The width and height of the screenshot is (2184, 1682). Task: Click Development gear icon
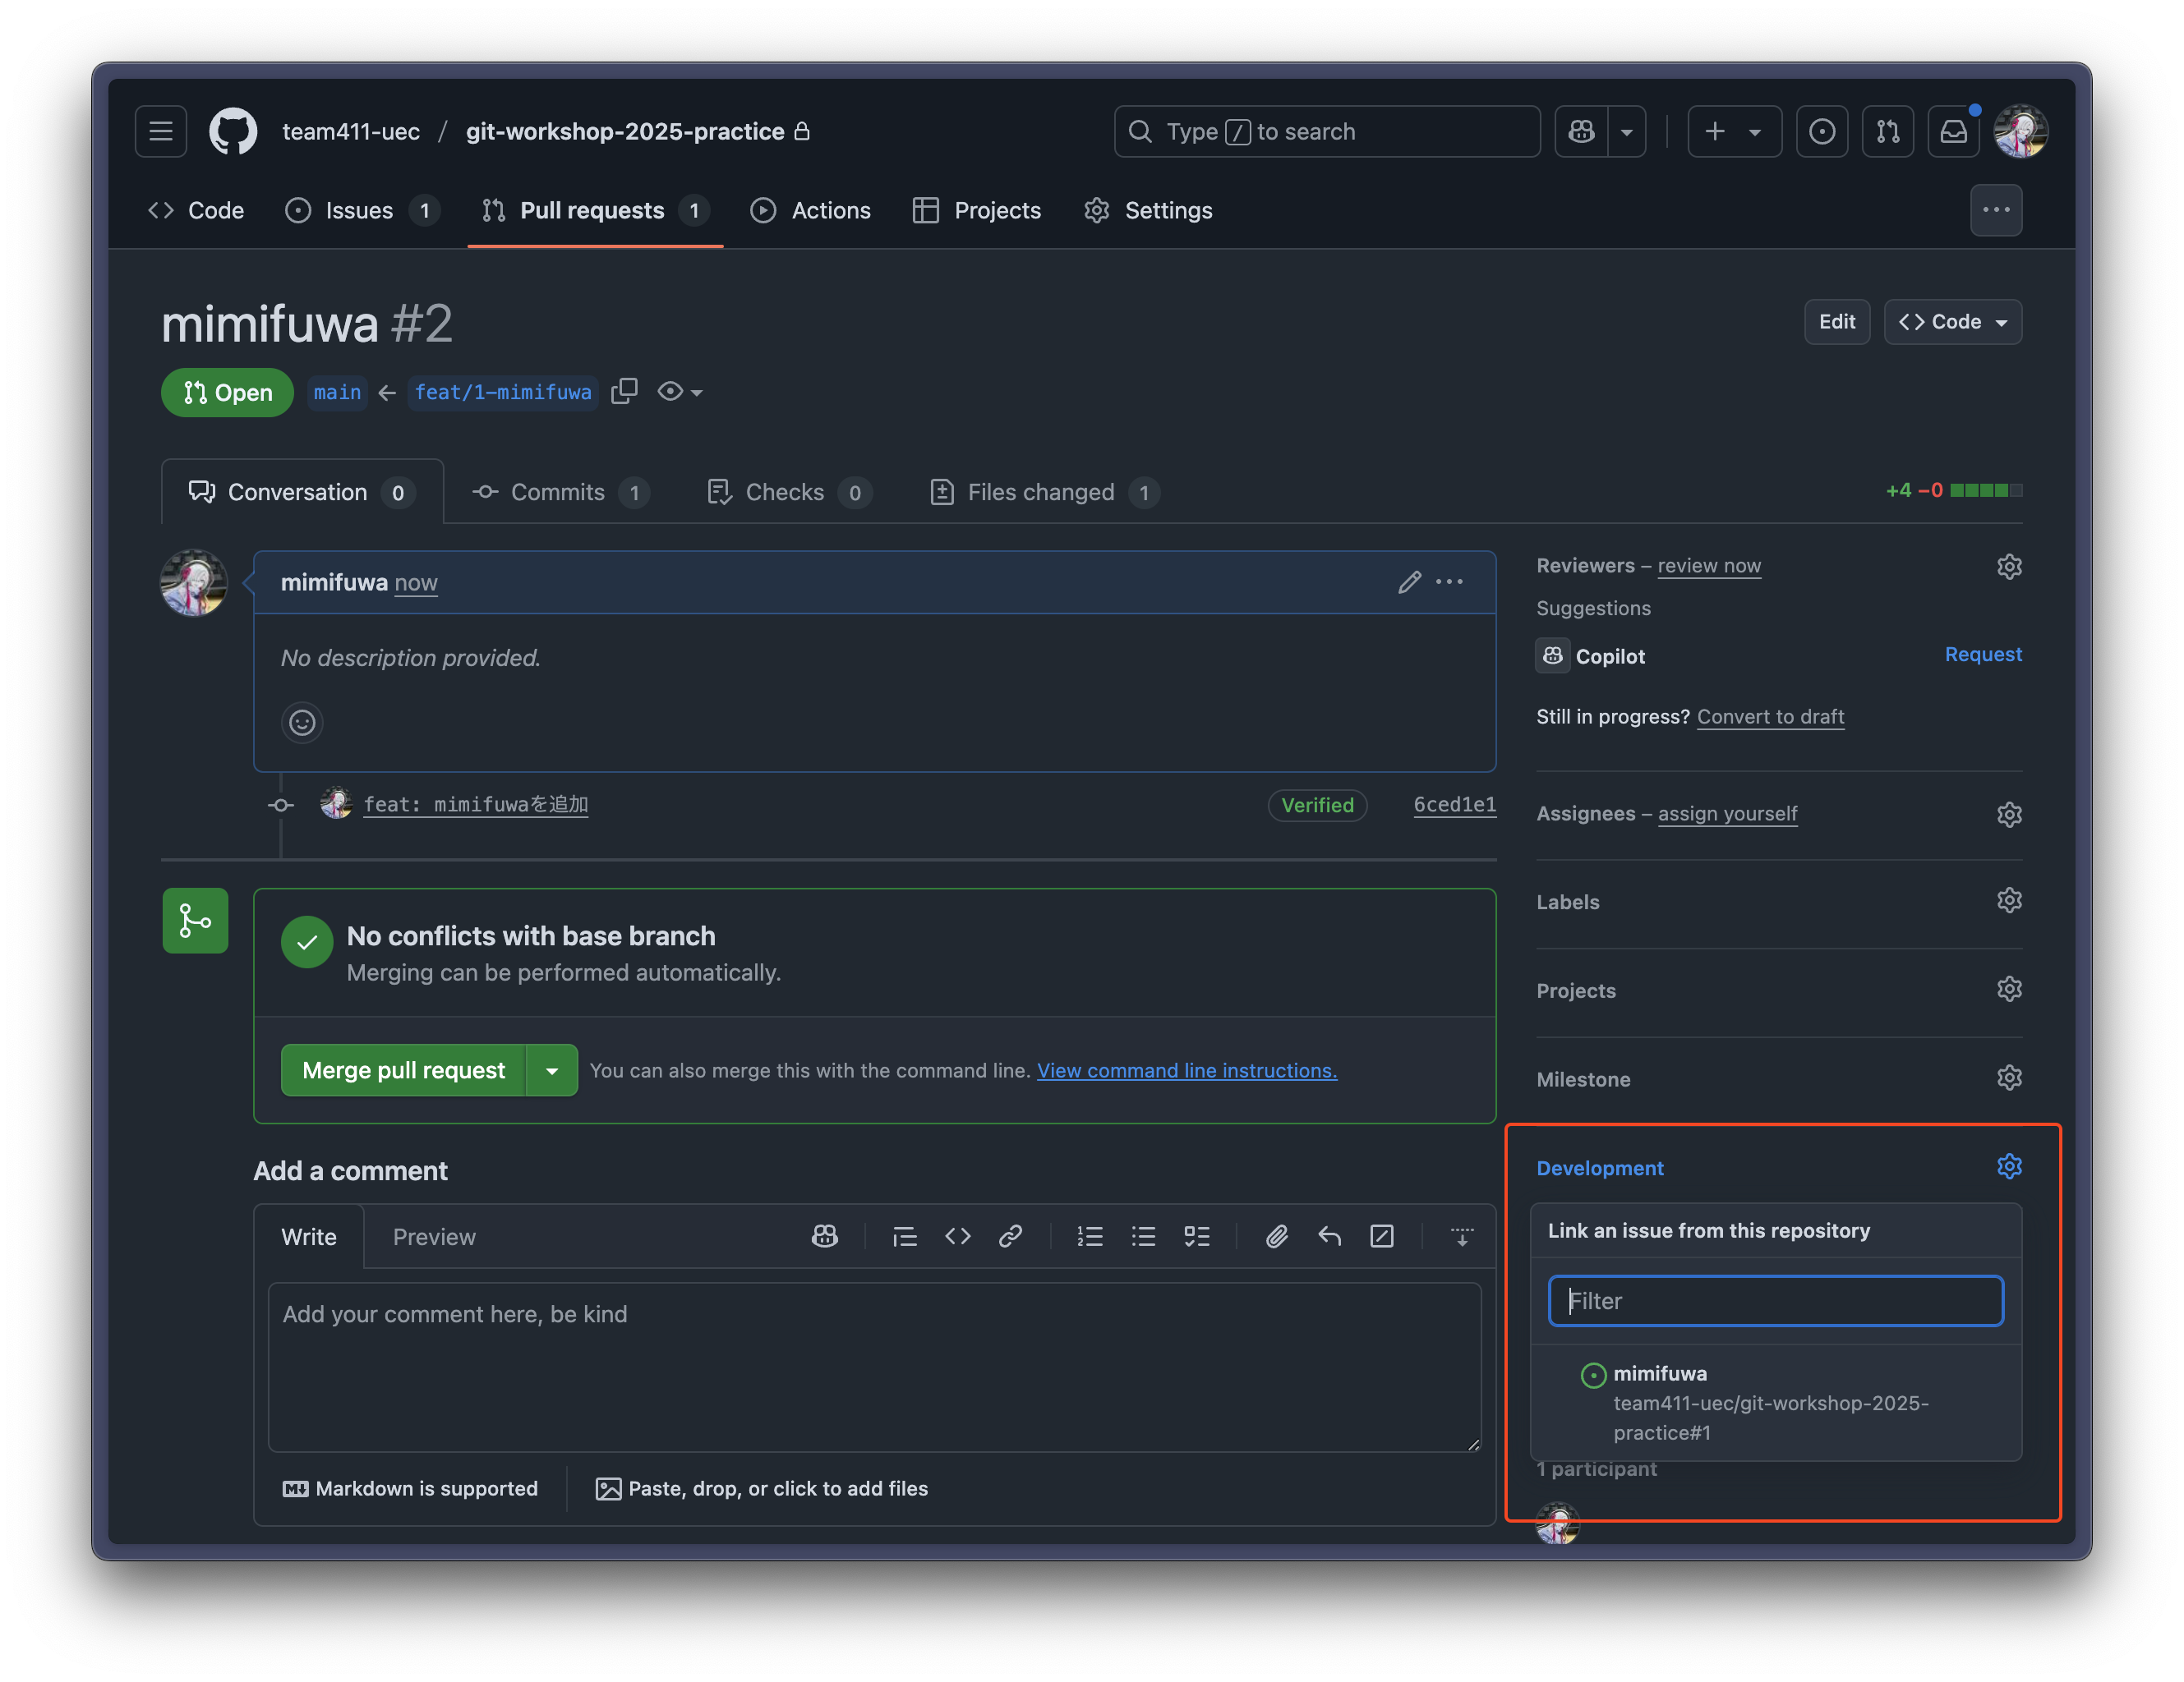(x=2009, y=1166)
